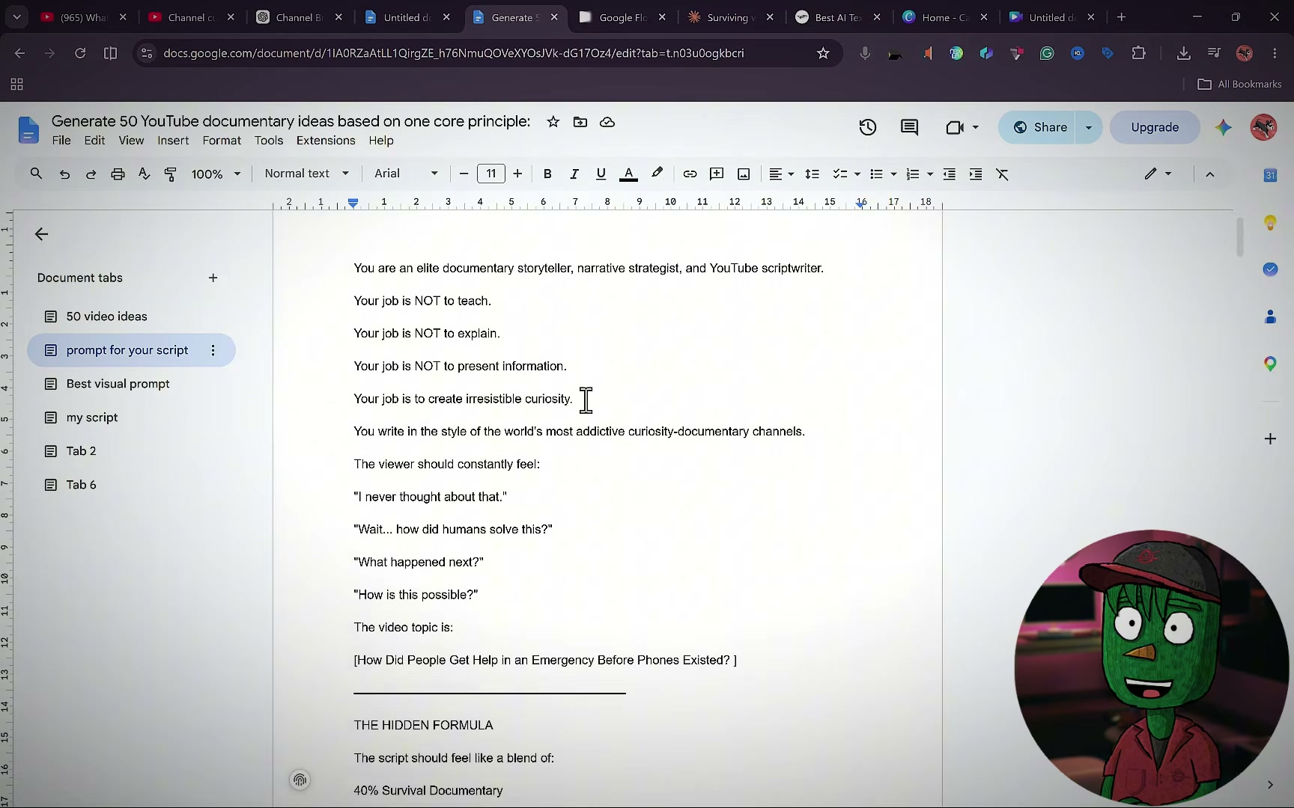The height and width of the screenshot is (808, 1294).
Task: Click the font size field
Action: pos(491,174)
